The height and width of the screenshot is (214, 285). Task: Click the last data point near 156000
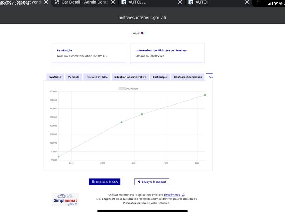point(205,95)
